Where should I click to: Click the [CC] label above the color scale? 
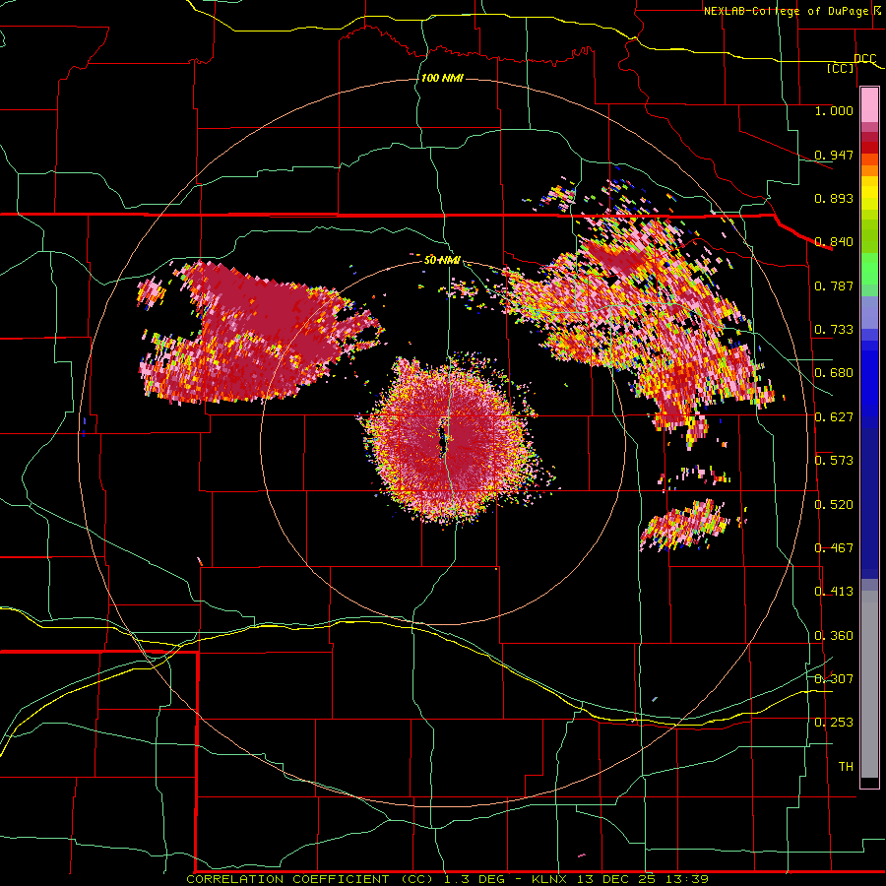pyautogui.click(x=841, y=68)
